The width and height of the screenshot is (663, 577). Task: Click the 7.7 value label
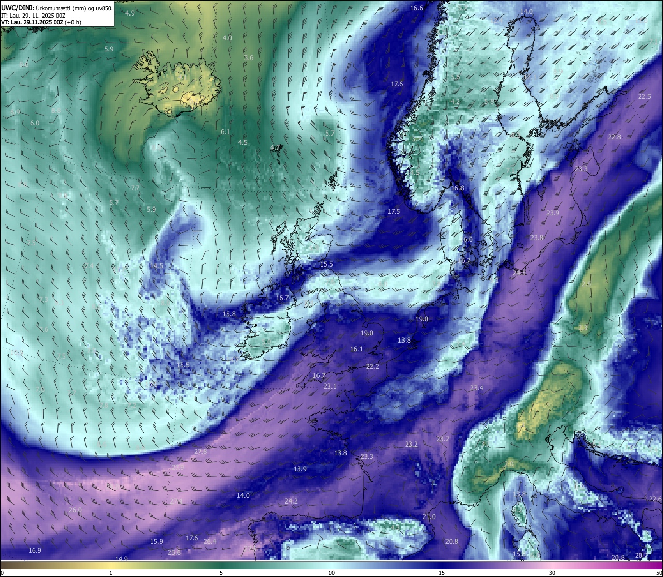[135, 188]
